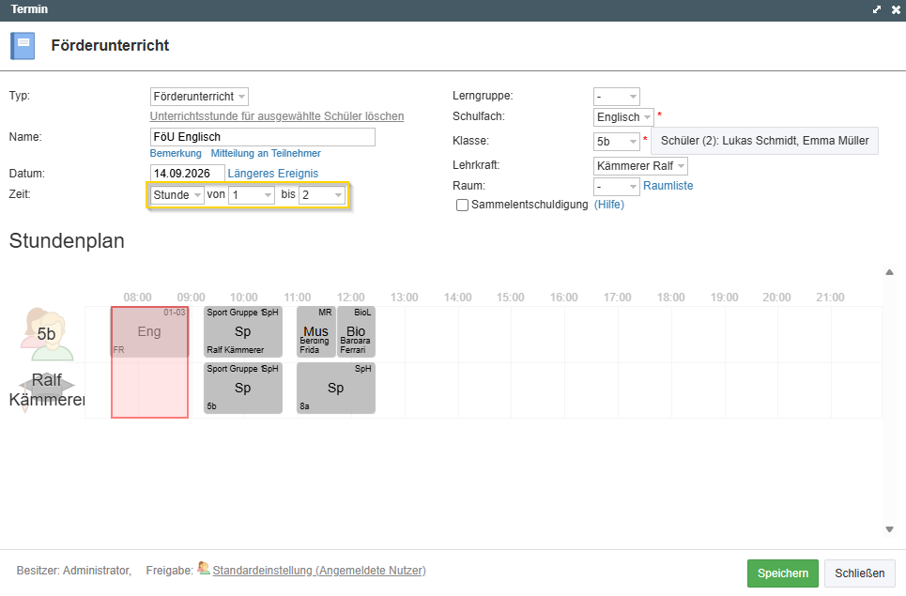
Task: Click the green Speichern button
Action: (782, 573)
